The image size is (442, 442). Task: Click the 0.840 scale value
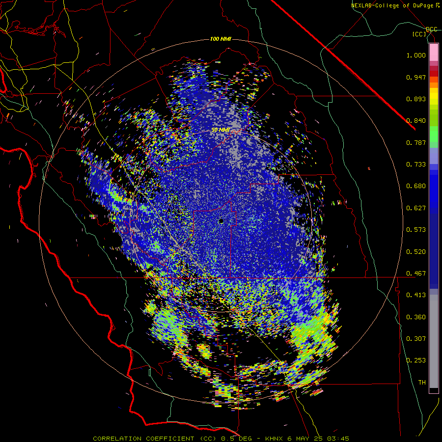(416, 121)
